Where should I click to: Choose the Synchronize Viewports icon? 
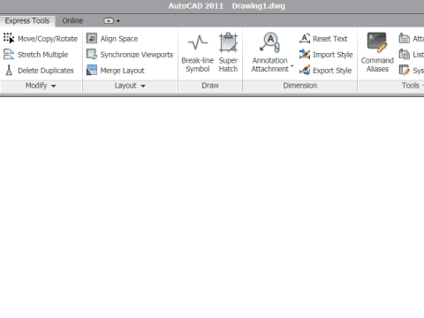coord(92,55)
